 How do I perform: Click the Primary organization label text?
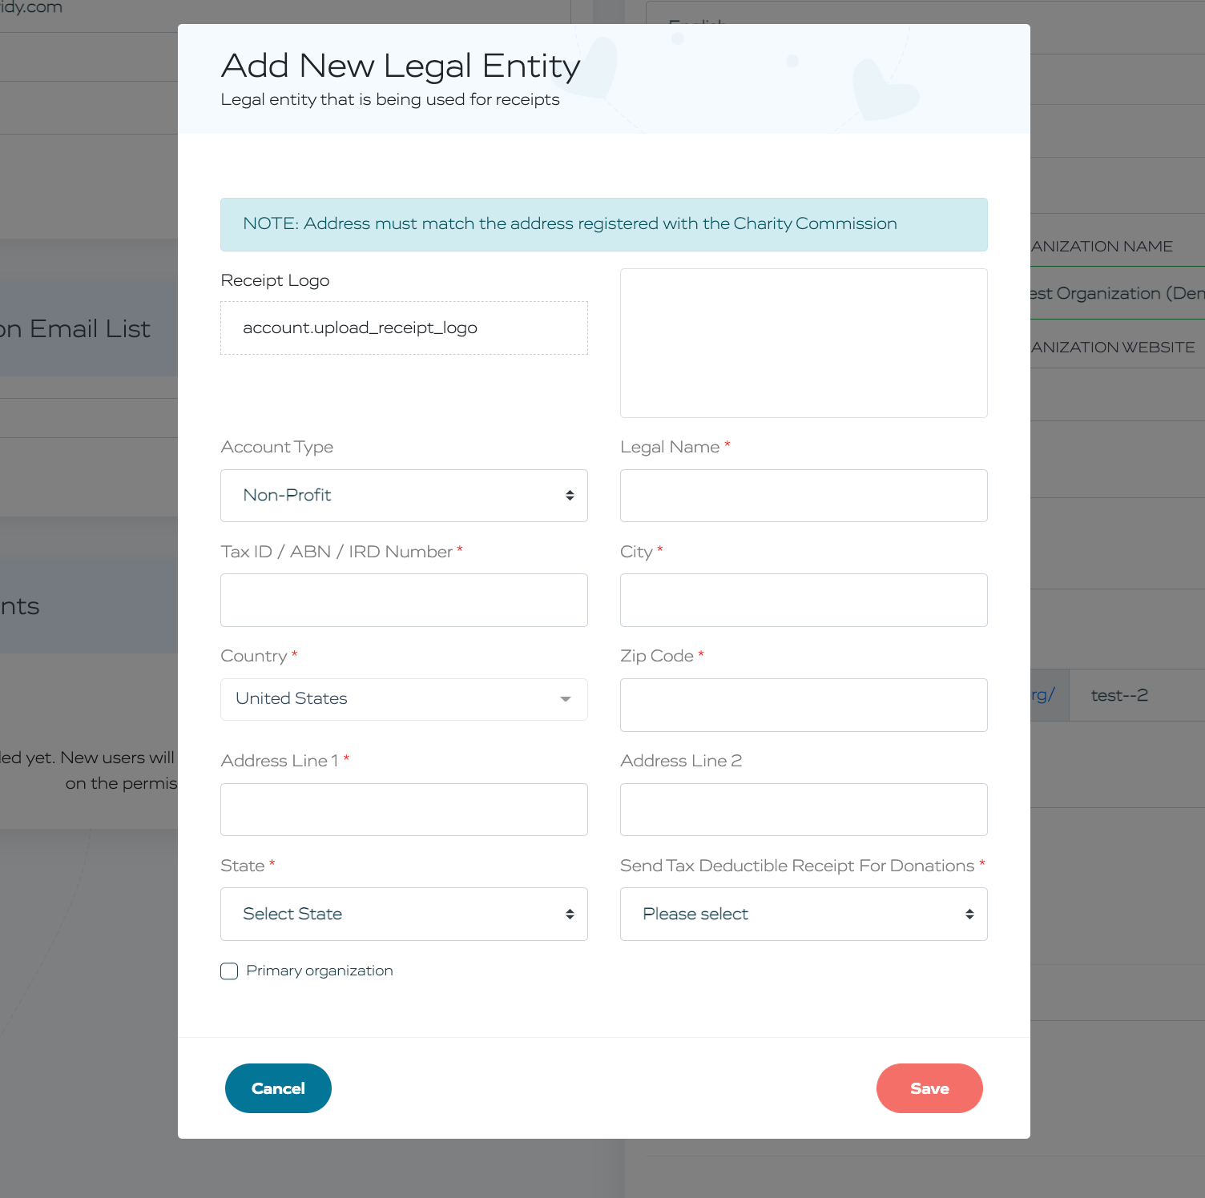(x=320, y=971)
